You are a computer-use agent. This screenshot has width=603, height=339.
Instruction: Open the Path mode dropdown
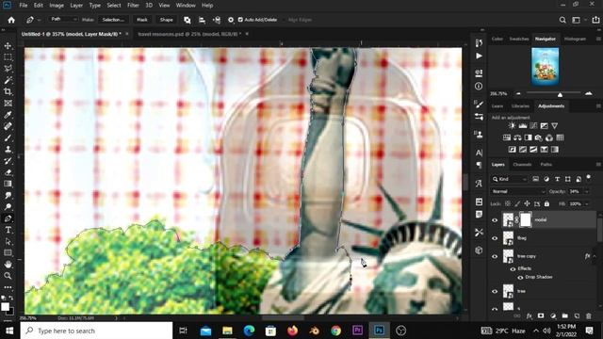(63, 19)
